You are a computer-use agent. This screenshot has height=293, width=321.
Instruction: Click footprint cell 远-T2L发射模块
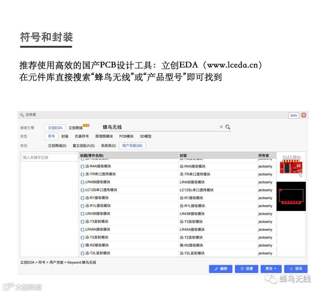(192, 253)
